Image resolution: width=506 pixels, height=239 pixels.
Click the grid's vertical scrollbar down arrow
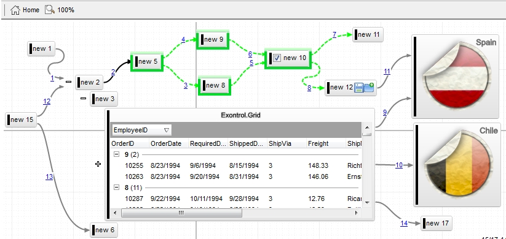pos(367,203)
